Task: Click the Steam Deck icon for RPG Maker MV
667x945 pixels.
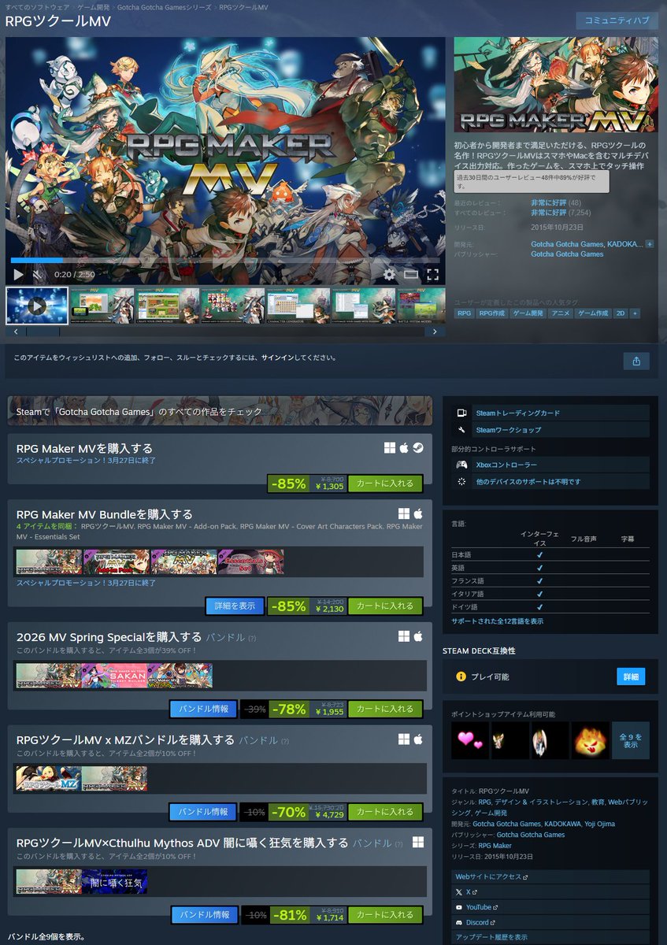Action: coord(417,447)
